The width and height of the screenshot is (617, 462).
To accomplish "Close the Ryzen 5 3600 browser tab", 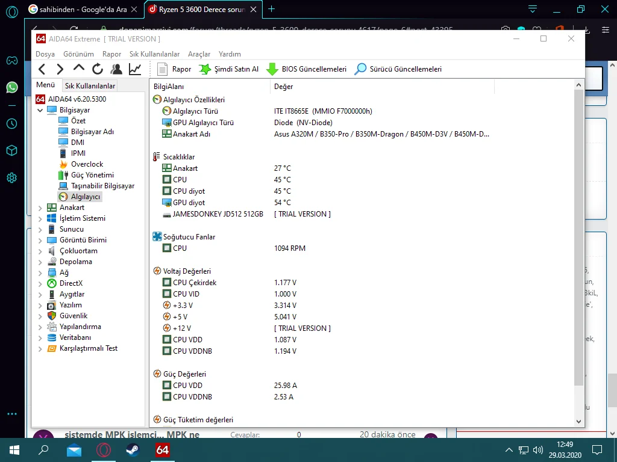I will pos(254,10).
